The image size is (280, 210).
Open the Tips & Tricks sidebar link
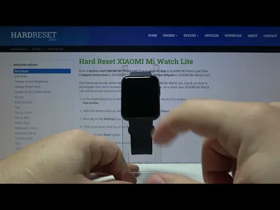point(23,112)
